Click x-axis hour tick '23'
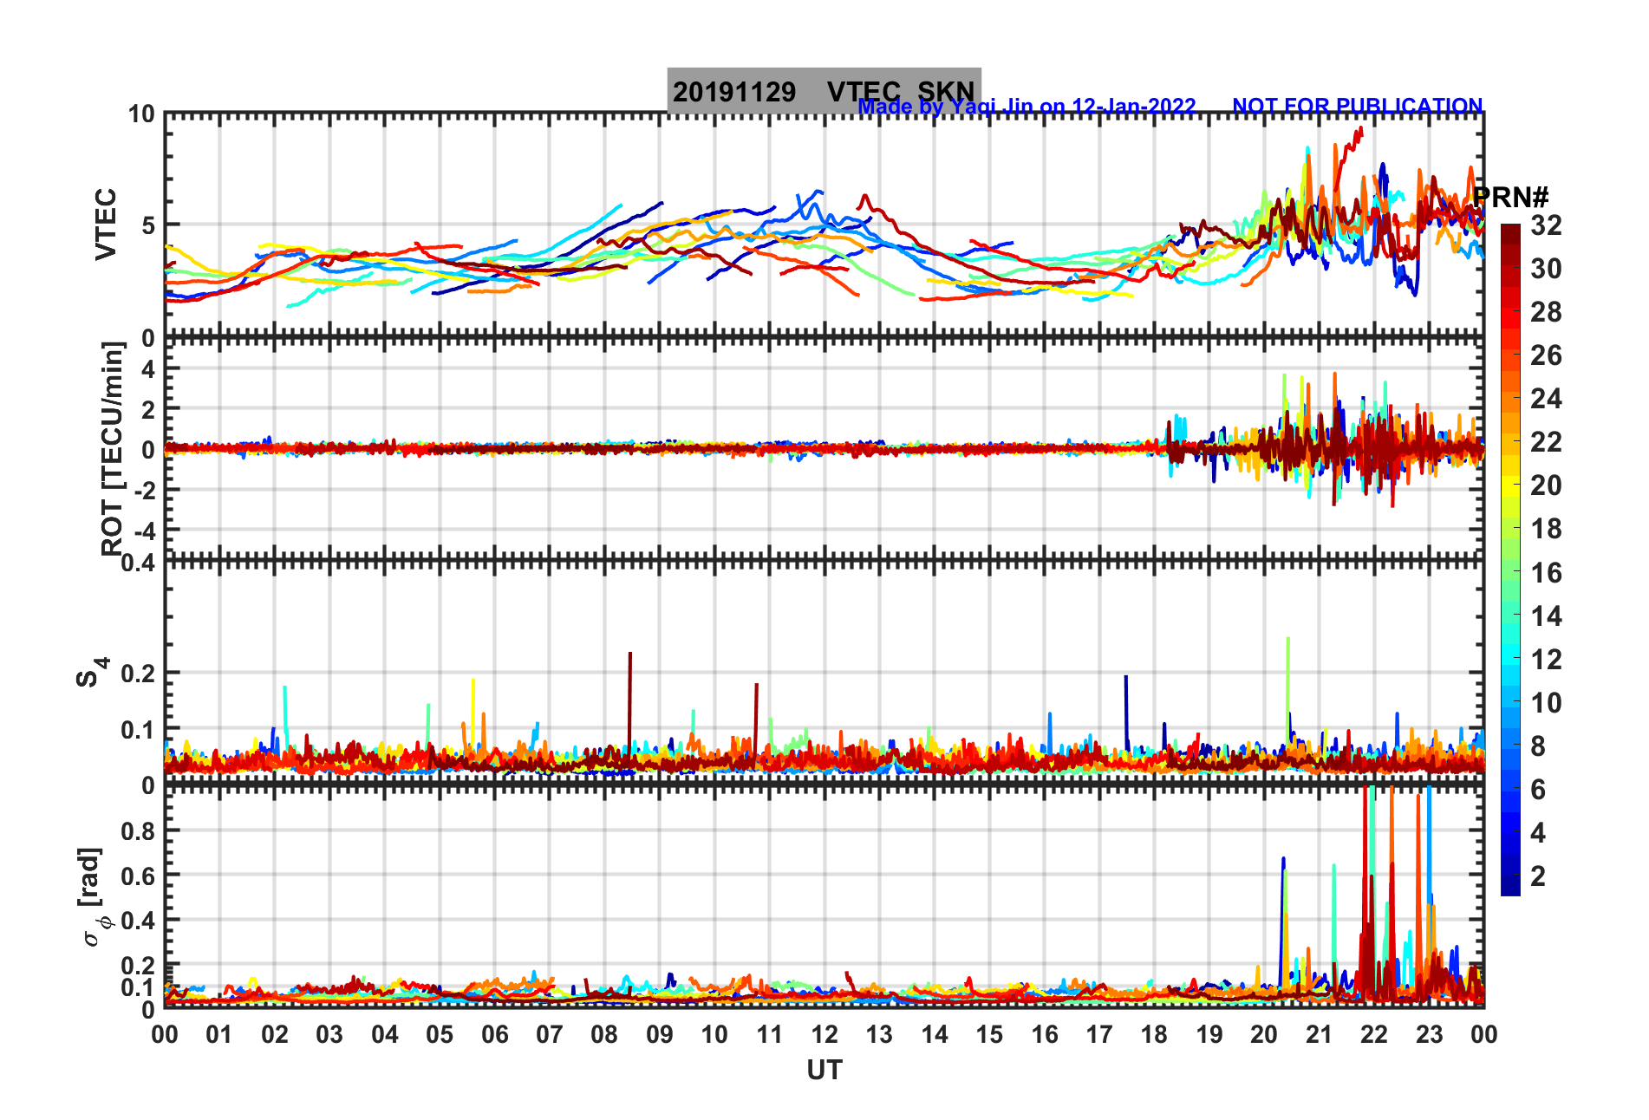 pos(1430,1034)
